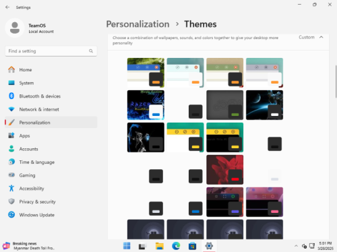Screen dimensions: 337x252
Task: Select the blue smoke wizard theme
Action: click(x=146, y=137)
